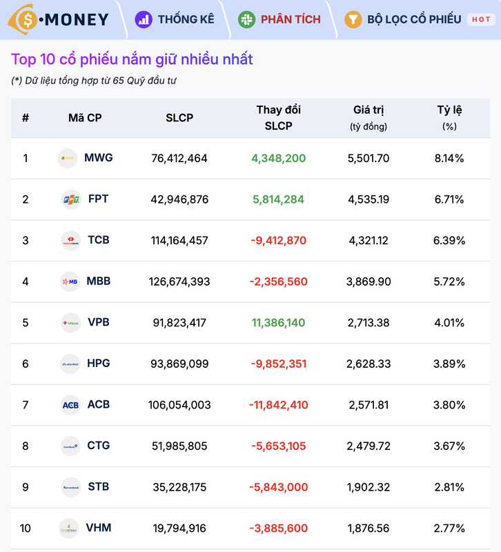The image size is (501, 552).
Task: Select ACB share count 106,054,003
Action: coord(179,405)
